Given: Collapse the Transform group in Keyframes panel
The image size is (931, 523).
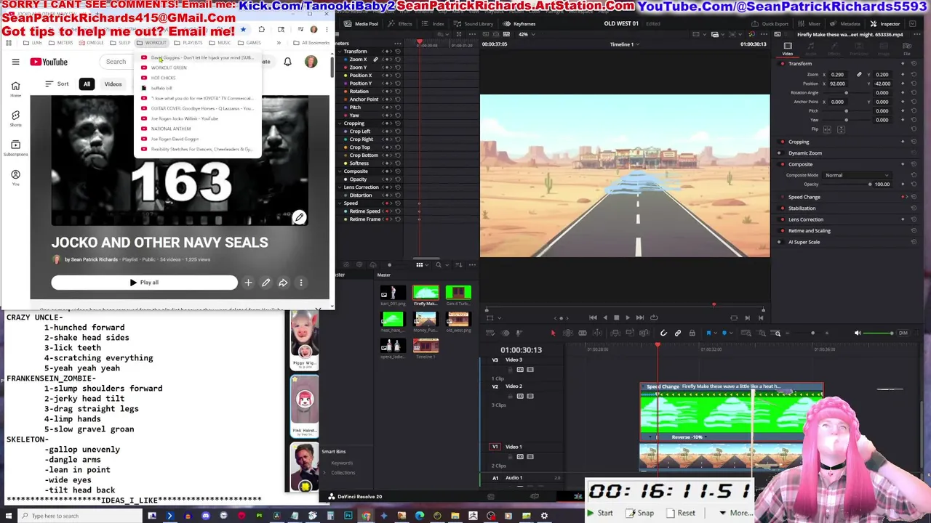Looking at the screenshot, I should [340, 52].
